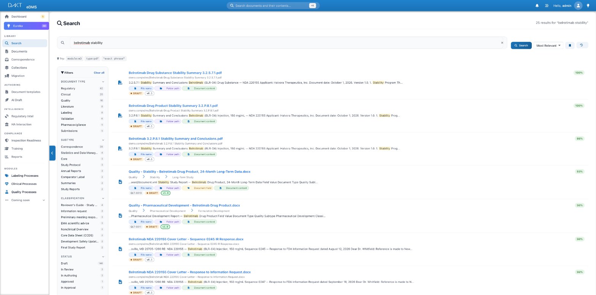
Task: Click the AI Draft sidebar icon
Action: point(7,100)
